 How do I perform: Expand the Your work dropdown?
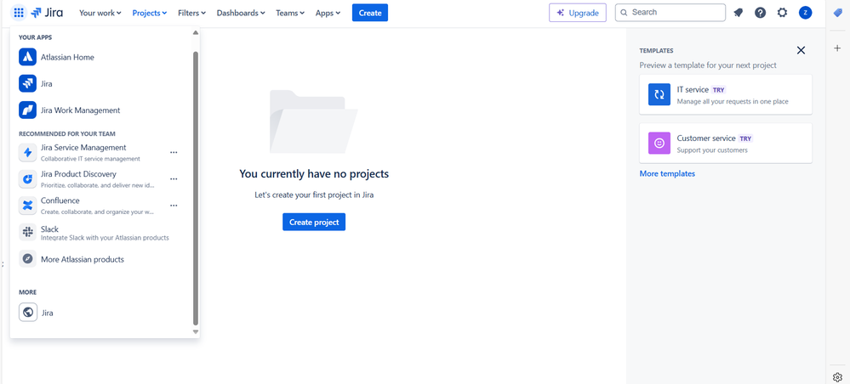tap(100, 13)
